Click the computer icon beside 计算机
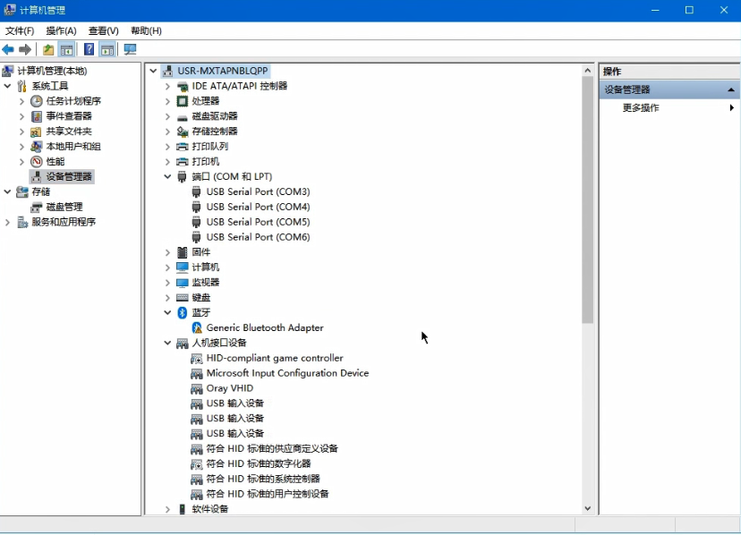Screen dimensions: 741x535 [x=182, y=267]
